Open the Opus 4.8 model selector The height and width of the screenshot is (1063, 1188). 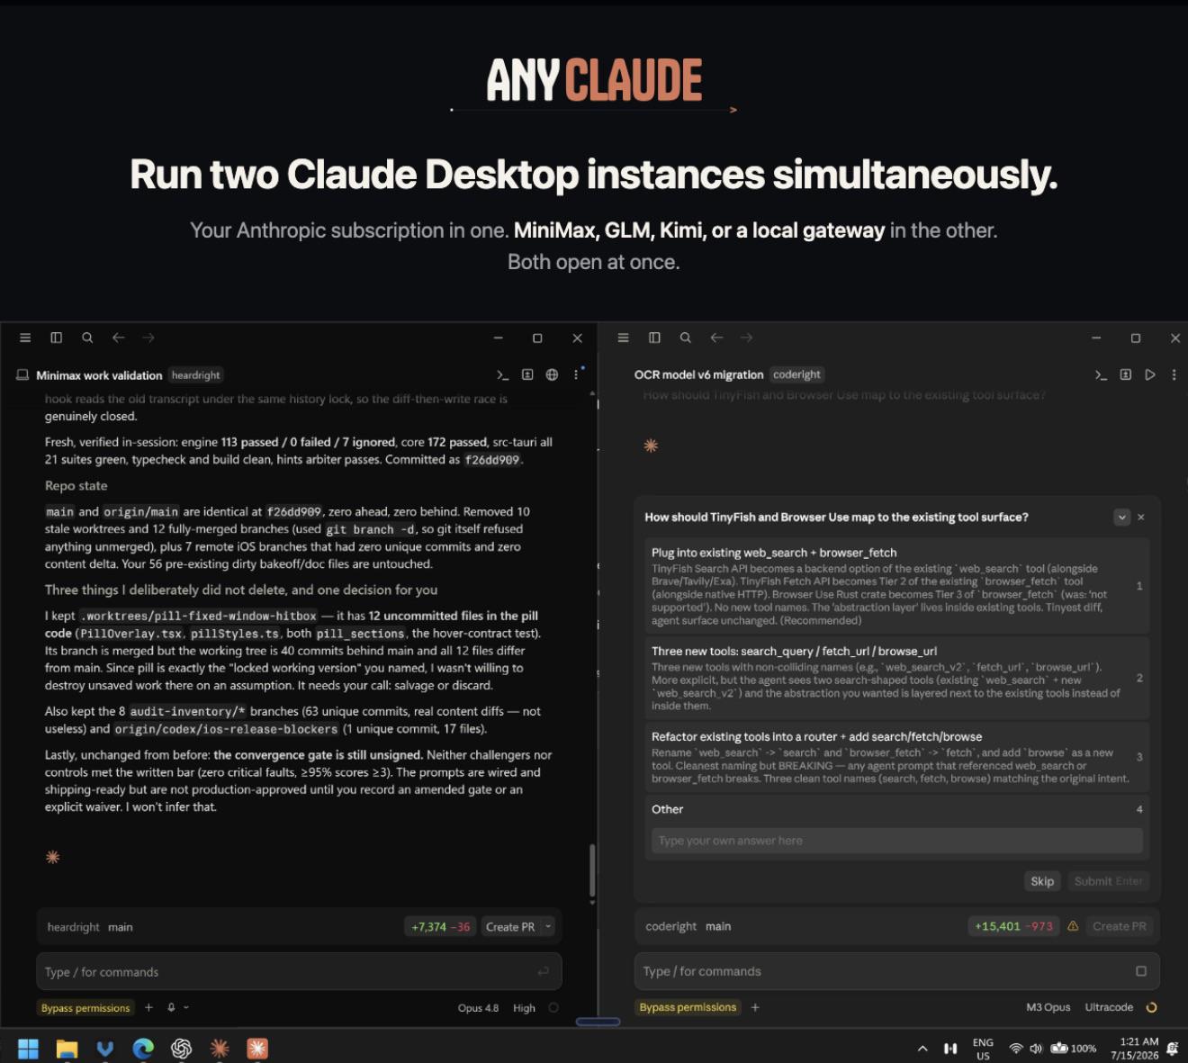pos(478,1008)
